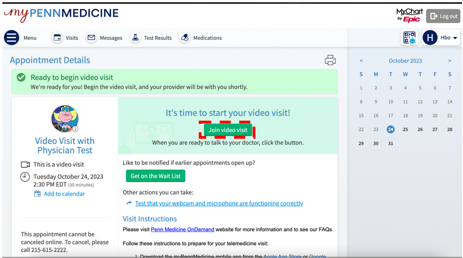Click Tuesday October 24, 2023 date text

pyautogui.click(x=68, y=176)
